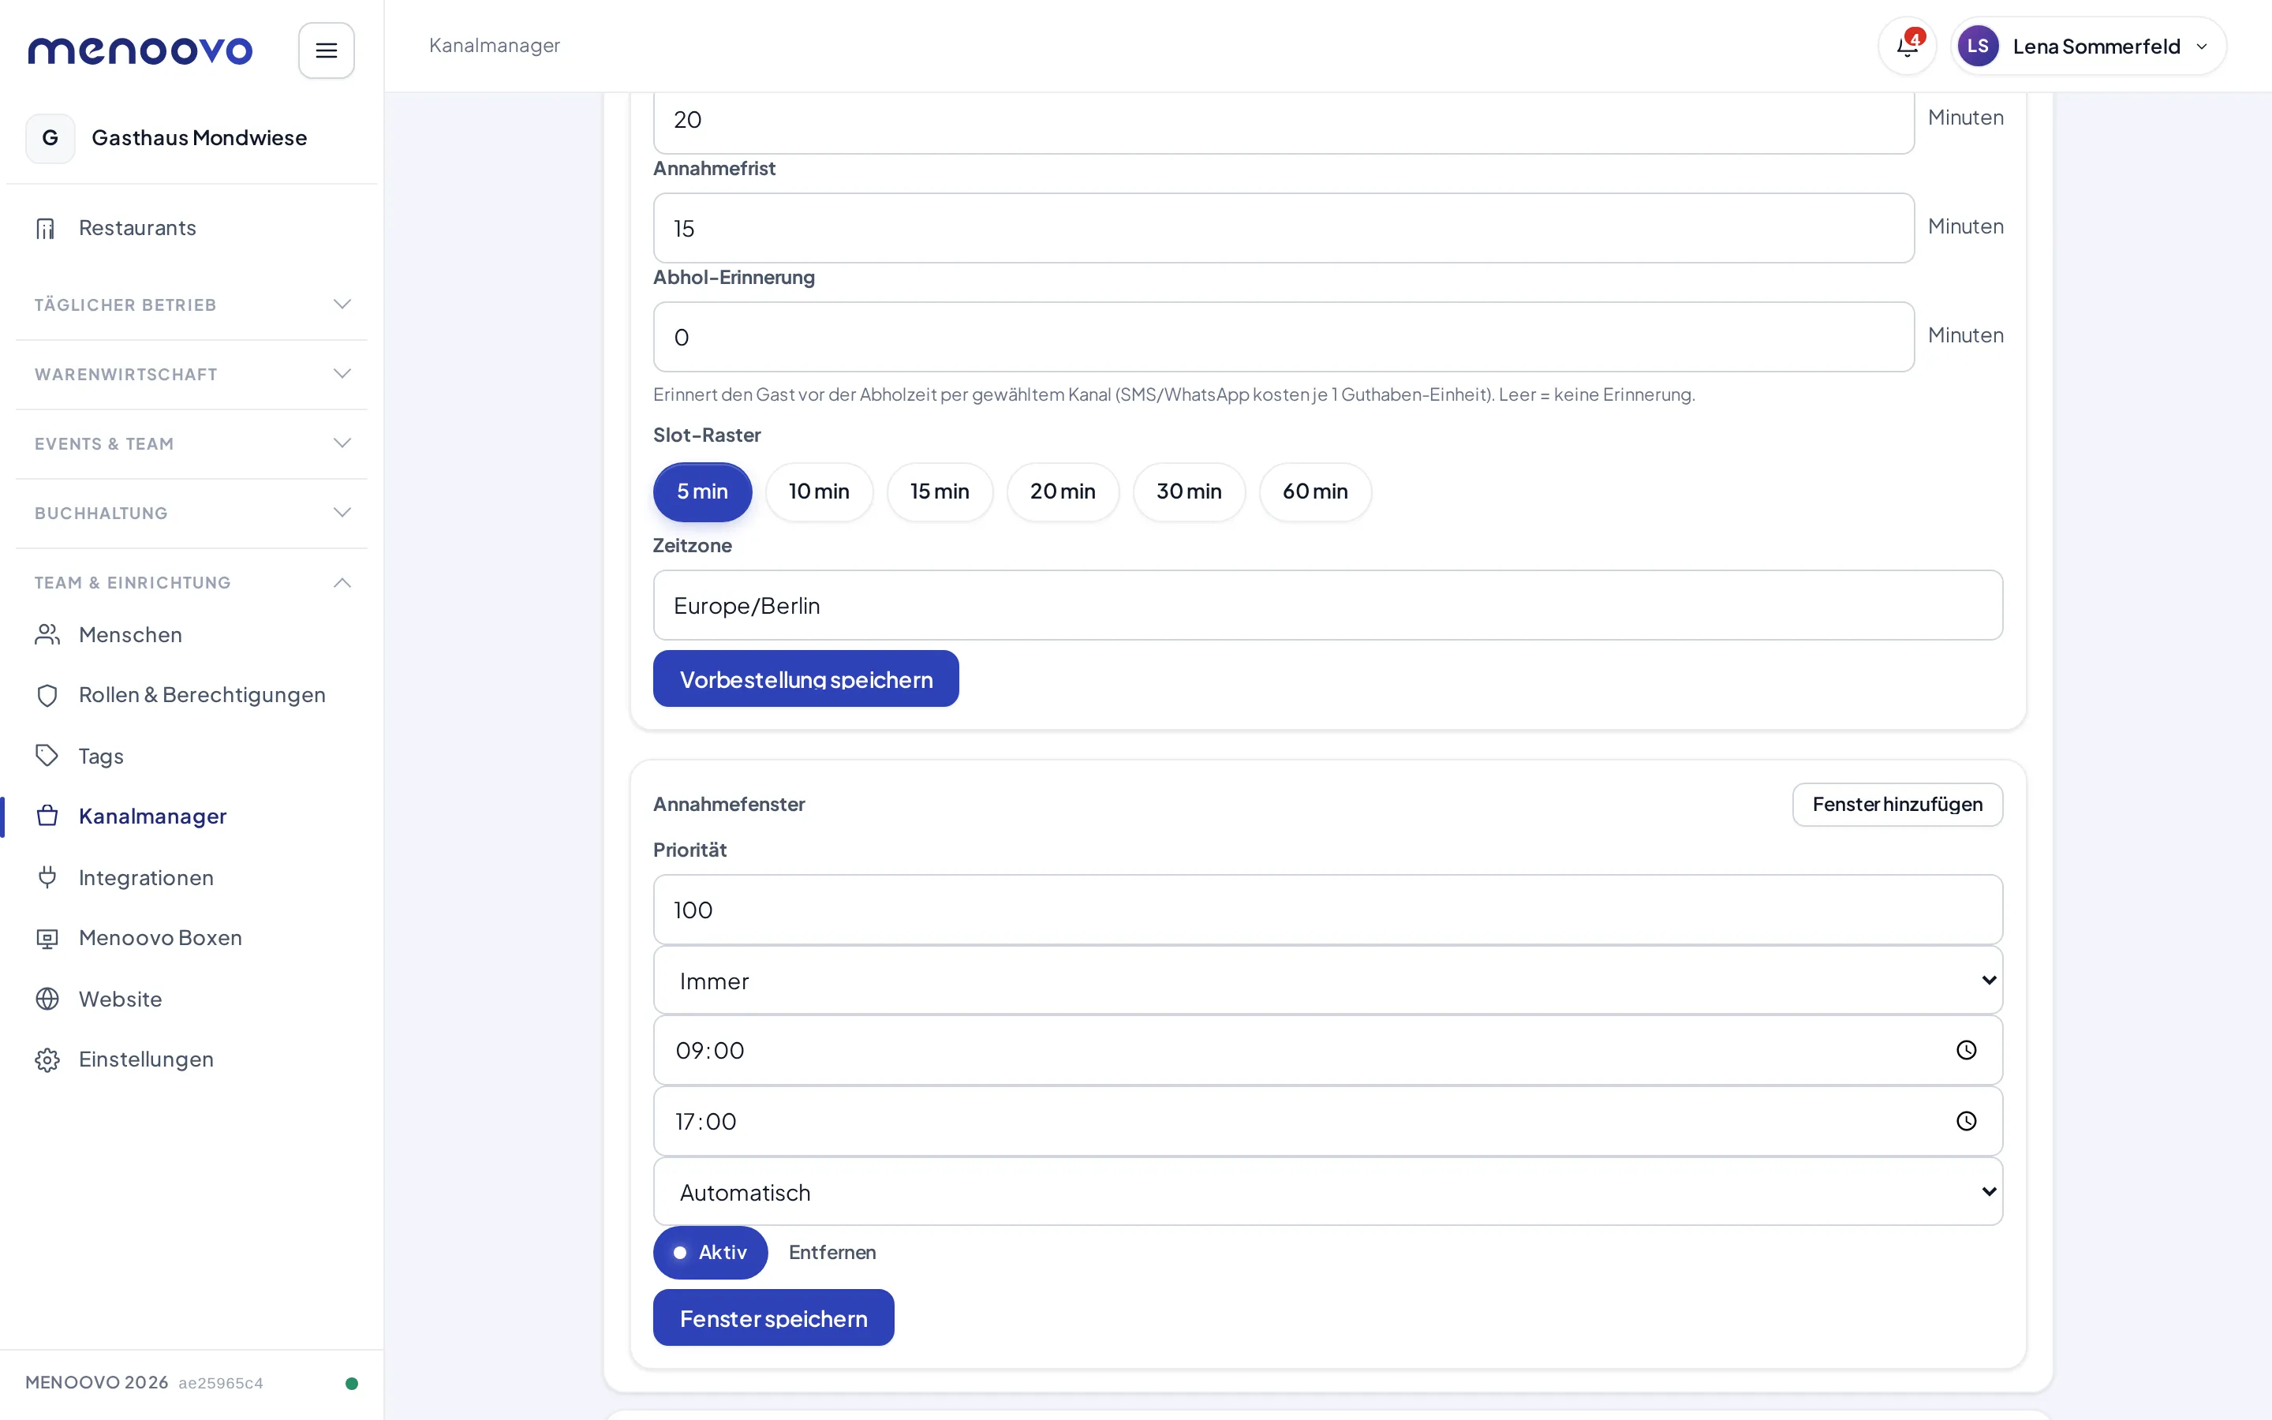Toggle the Aktiv window switch
This screenshot has width=2272, height=1420.
[710, 1252]
